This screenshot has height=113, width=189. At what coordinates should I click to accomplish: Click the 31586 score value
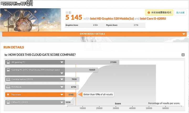(x=113, y=62)
